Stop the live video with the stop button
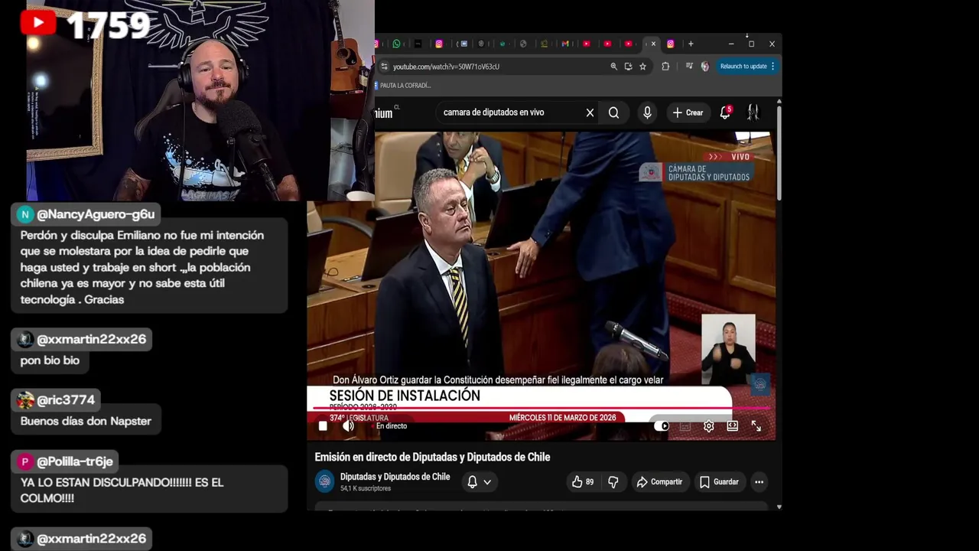The image size is (979, 551). [323, 426]
